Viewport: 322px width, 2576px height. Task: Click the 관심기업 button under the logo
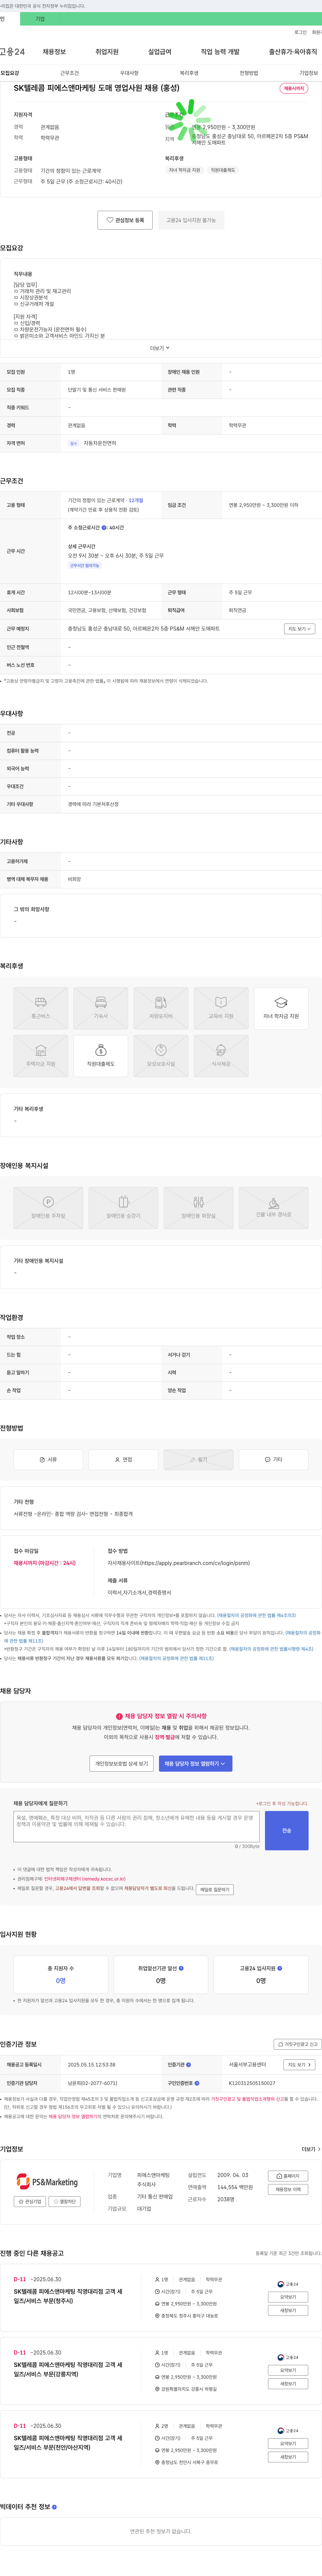pos(30,2201)
